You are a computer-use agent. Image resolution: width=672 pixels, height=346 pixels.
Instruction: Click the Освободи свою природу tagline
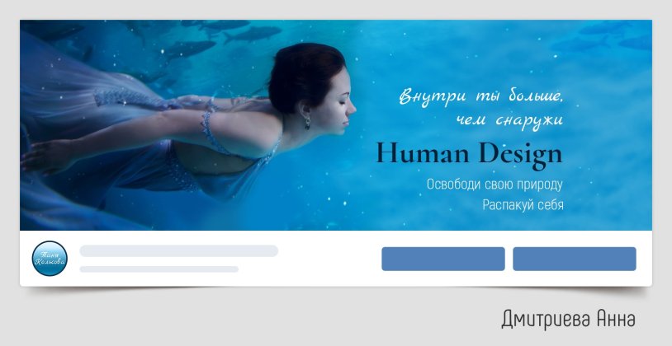click(495, 185)
